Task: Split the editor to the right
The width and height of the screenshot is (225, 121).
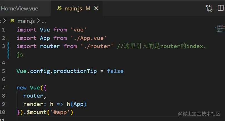Action: click(221, 8)
